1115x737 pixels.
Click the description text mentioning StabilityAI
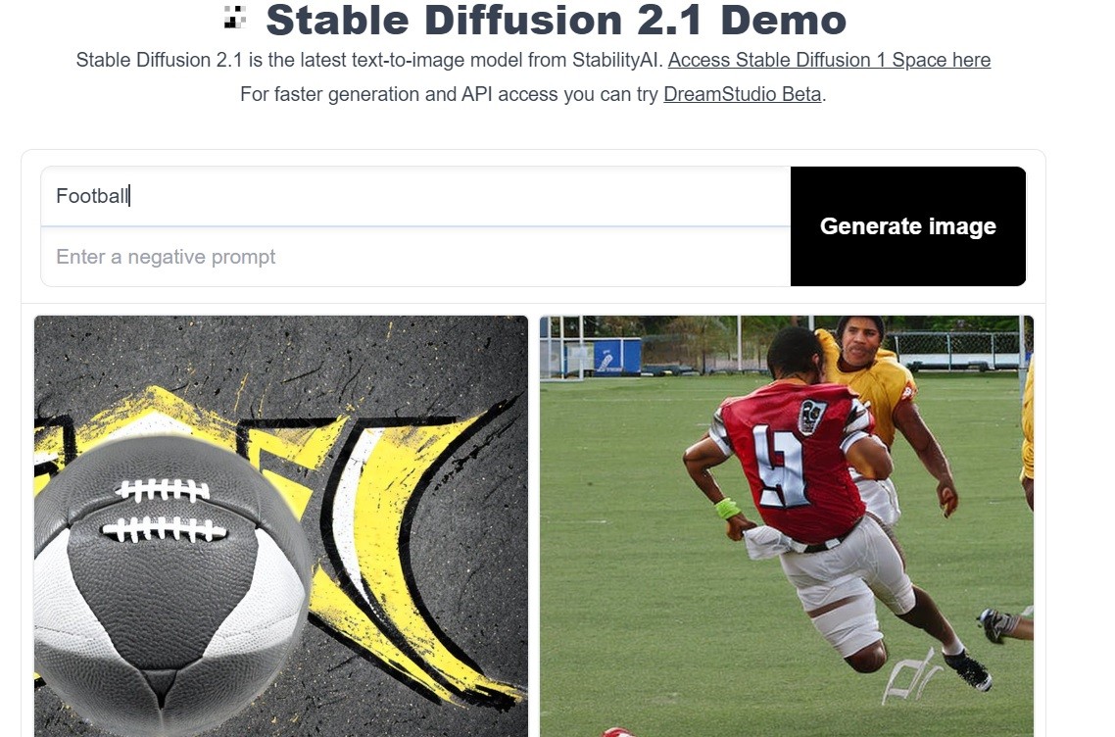[369, 60]
